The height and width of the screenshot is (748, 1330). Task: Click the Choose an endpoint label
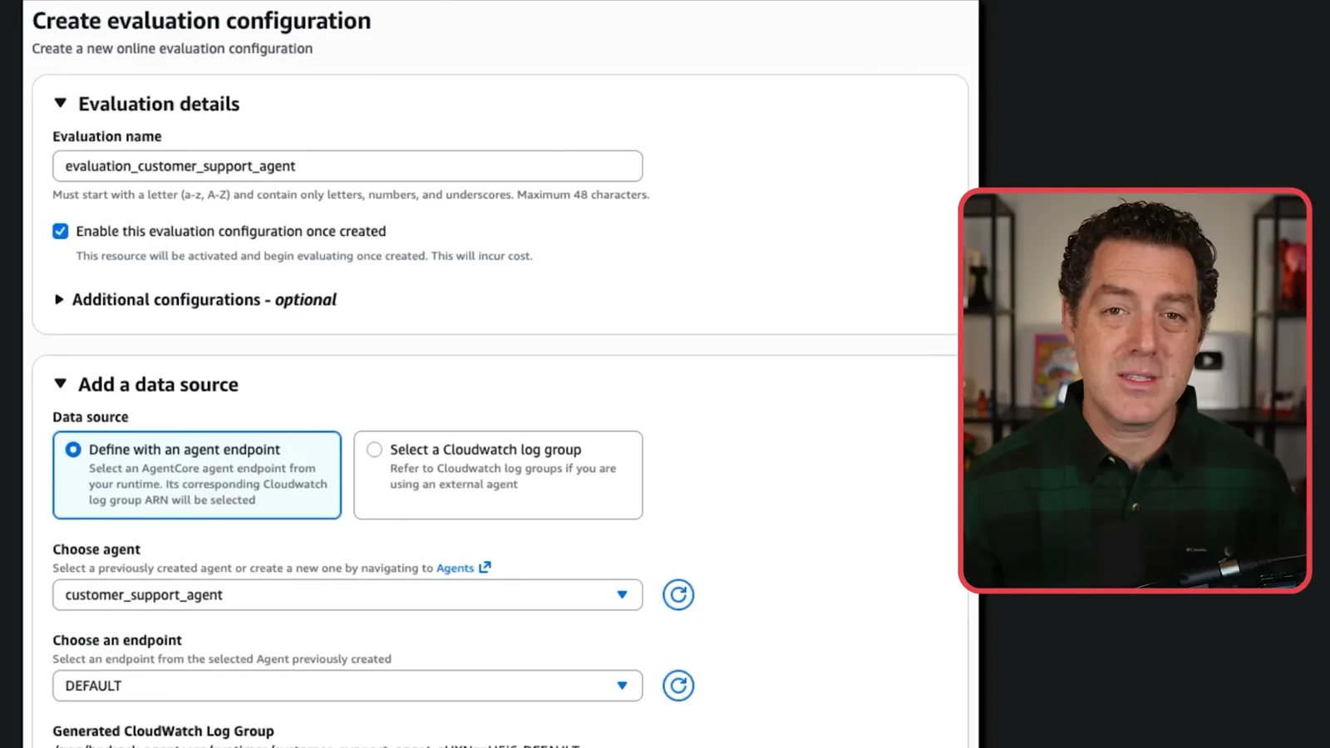117,640
